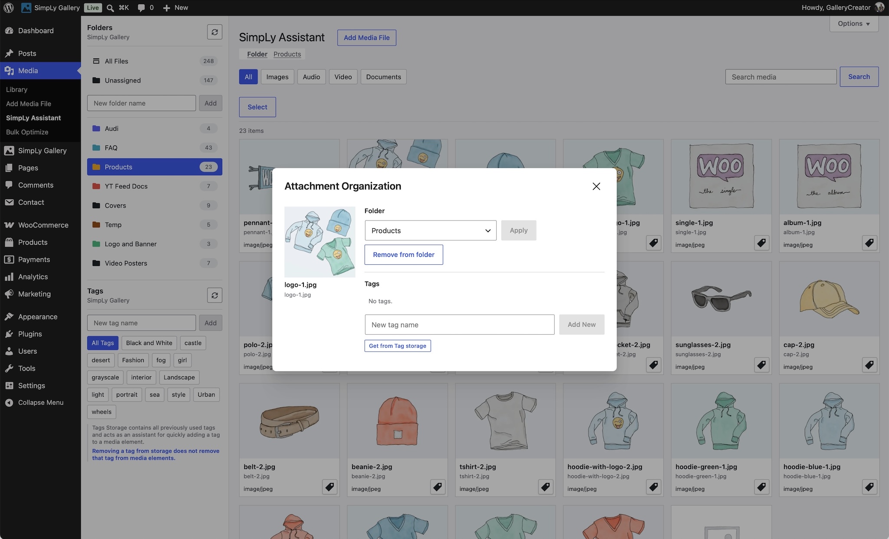889x539 pixels.
Task: Open tag icon on cap-2.jpg card
Action: (x=869, y=365)
